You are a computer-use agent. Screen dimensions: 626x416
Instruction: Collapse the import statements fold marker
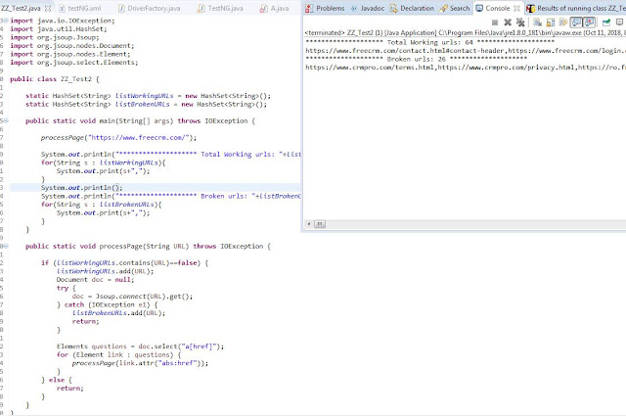(x=6, y=21)
